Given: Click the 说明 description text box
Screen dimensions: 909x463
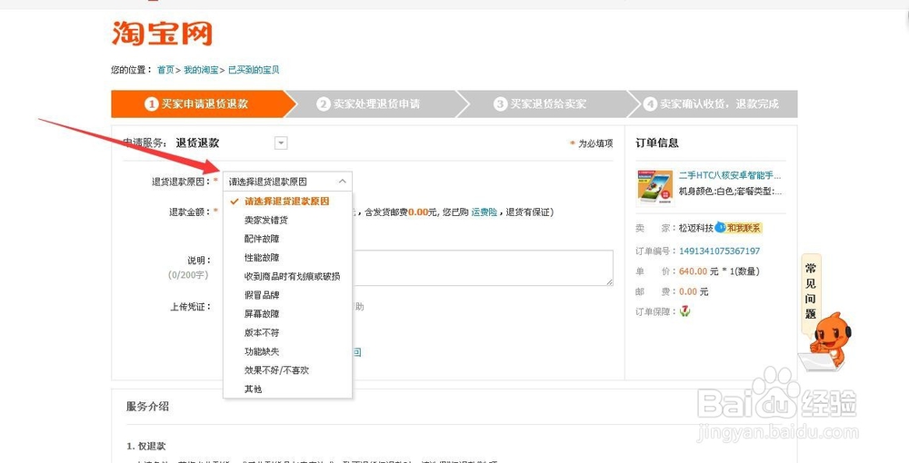Looking at the screenshot, I should coord(482,268).
